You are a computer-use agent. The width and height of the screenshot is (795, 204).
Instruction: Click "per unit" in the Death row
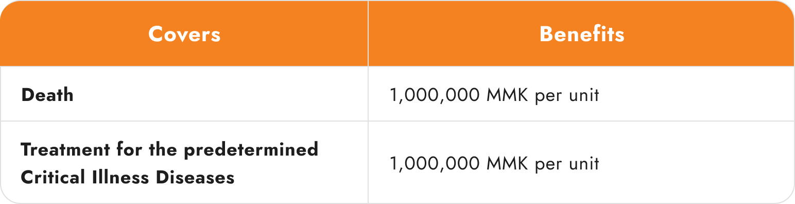pos(567,96)
